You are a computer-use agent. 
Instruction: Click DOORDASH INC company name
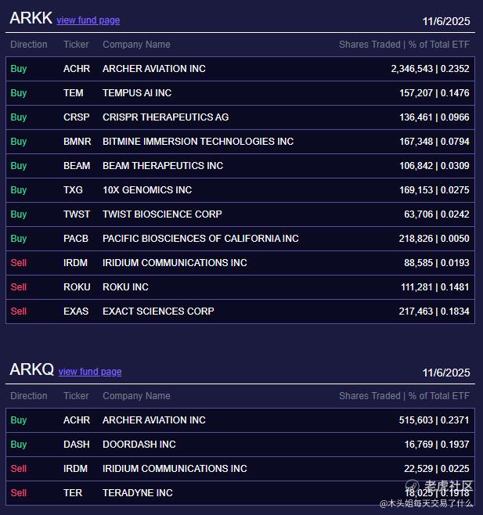point(139,445)
